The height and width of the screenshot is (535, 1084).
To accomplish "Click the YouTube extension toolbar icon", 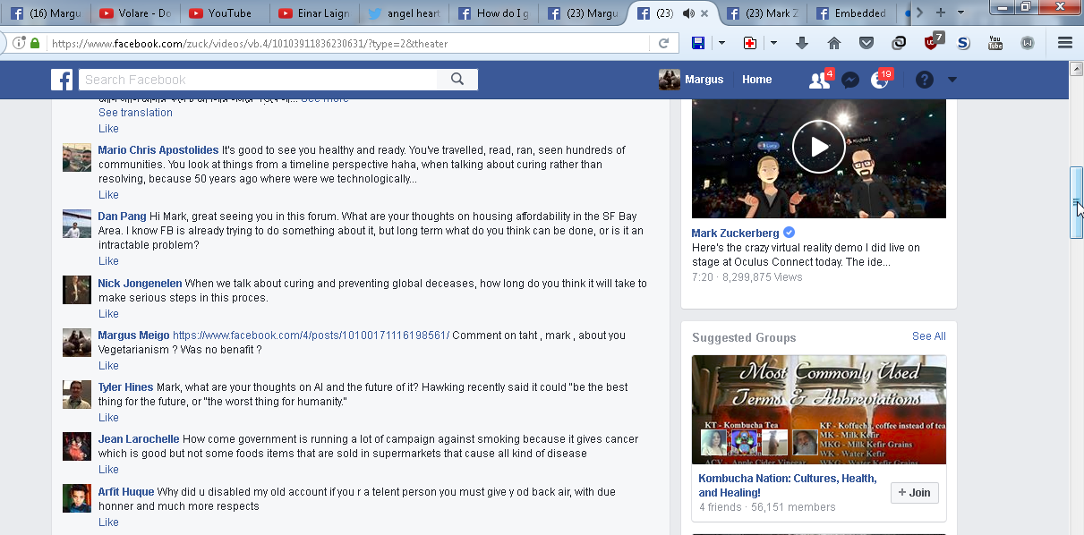I will [995, 43].
